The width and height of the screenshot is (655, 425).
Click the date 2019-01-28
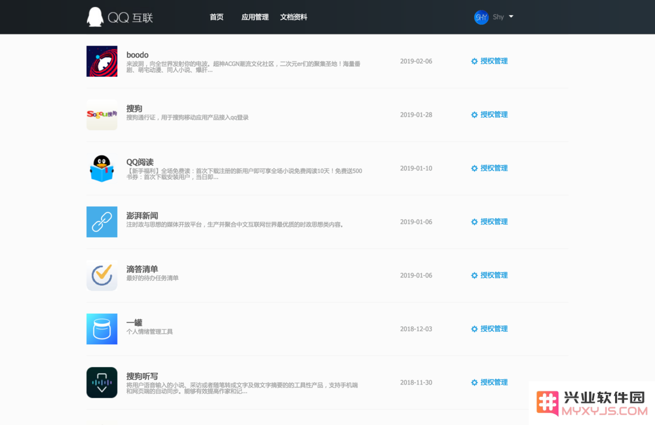[416, 115]
